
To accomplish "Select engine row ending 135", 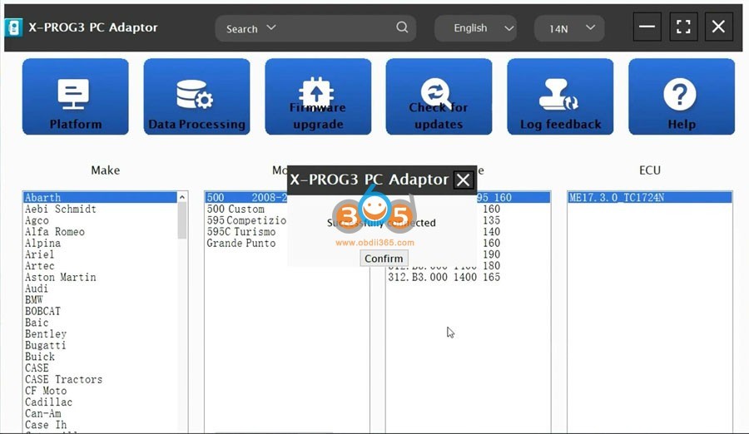I will pos(513,220).
